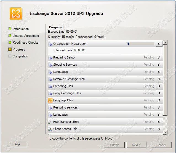Click the Completion step status box
Image resolution: width=176 pixels, height=153 pixels.
(x=10, y=56)
